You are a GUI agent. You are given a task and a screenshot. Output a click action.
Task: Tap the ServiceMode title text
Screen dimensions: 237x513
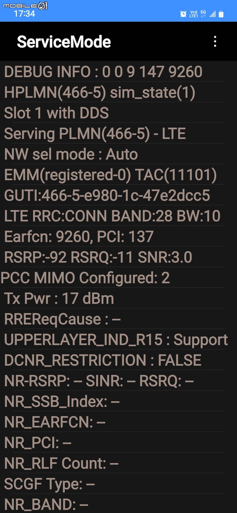[x=64, y=42]
